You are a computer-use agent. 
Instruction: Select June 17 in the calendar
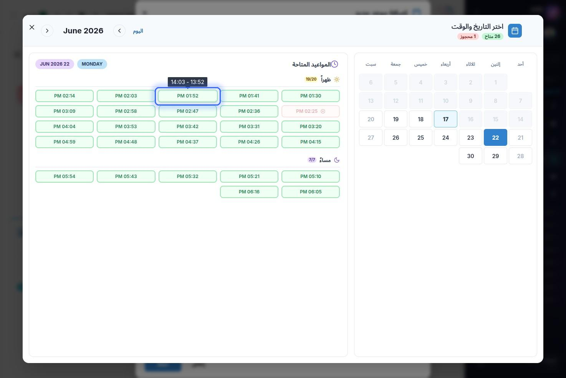click(x=445, y=119)
